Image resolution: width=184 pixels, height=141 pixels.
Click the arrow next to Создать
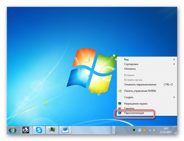point(174,97)
